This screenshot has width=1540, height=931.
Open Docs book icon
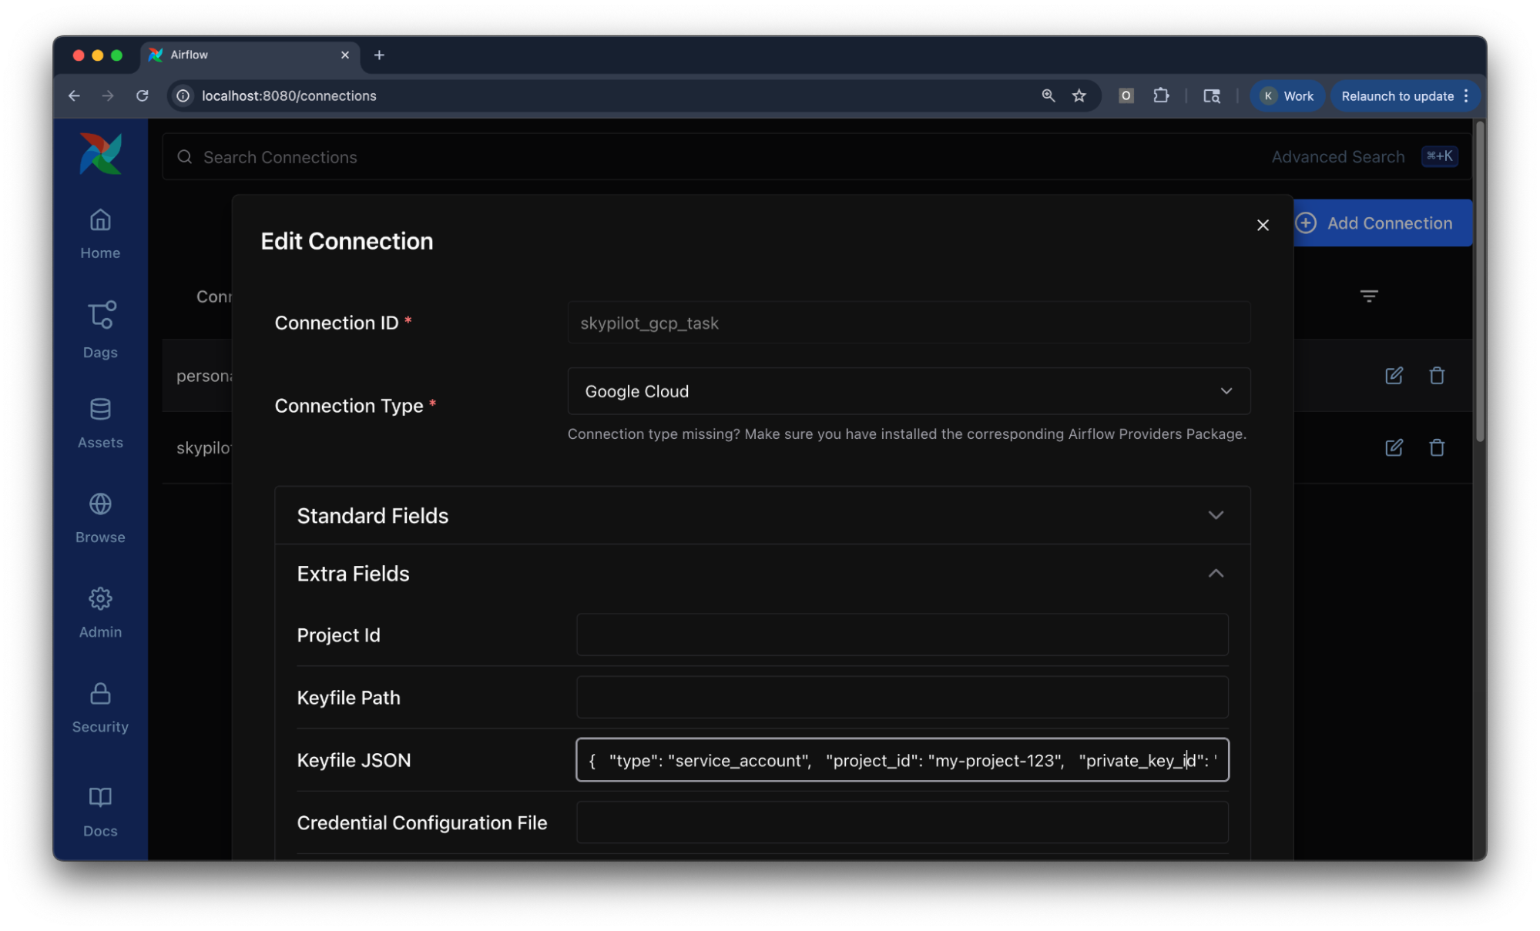click(100, 811)
